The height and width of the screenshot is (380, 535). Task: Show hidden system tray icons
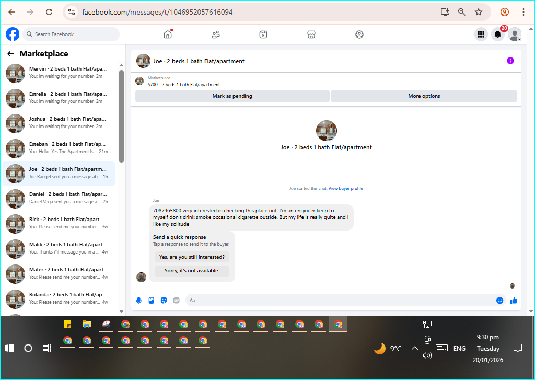(415, 348)
